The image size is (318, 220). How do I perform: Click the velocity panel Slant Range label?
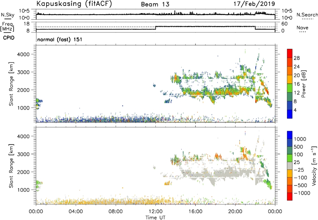tap(11, 166)
